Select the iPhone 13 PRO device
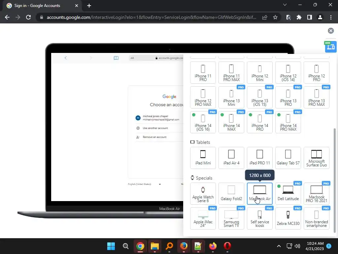 [288, 98]
